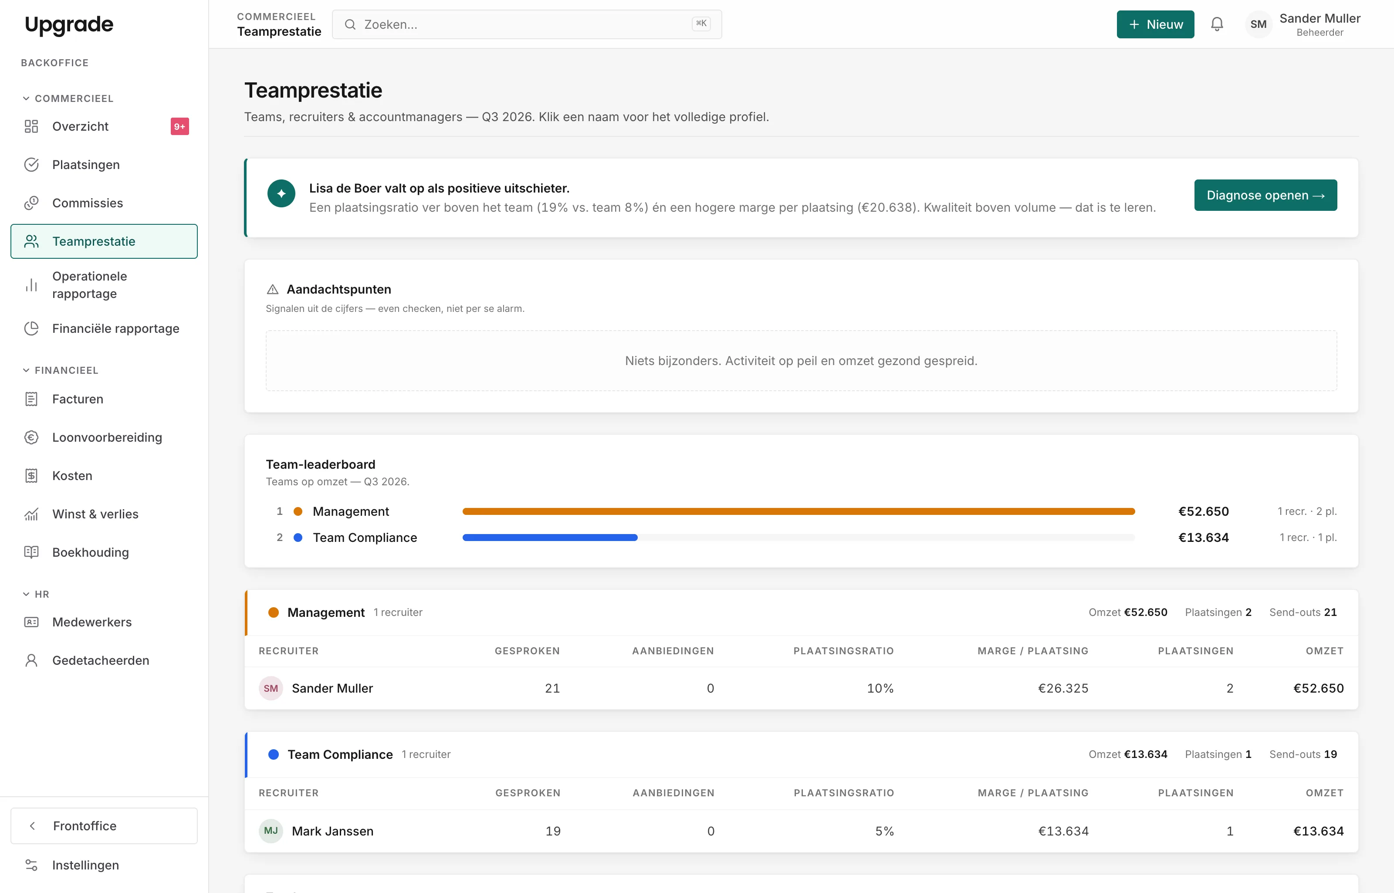Screen dimensions: 1394x893
Task: Click the Plaatsingen checkmark icon
Action: click(x=31, y=165)
